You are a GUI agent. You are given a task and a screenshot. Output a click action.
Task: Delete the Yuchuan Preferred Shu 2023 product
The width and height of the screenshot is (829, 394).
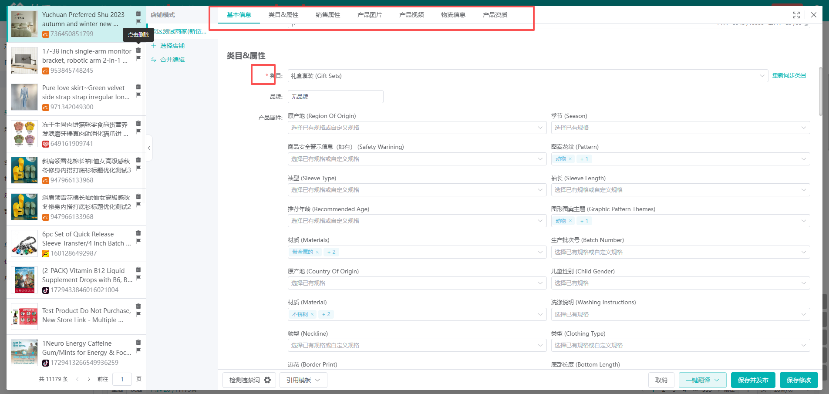(138, 13)
